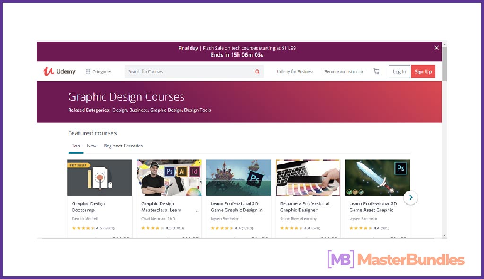Follow the Design related category link
Image resolution: width=484 pixels, height=279 pixels.
point(120,110)
